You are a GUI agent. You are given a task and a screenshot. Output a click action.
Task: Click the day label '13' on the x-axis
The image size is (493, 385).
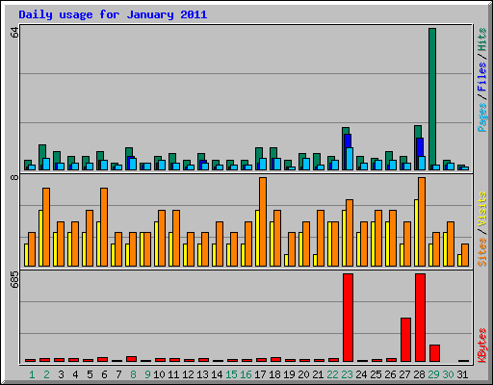pos(202,374)
